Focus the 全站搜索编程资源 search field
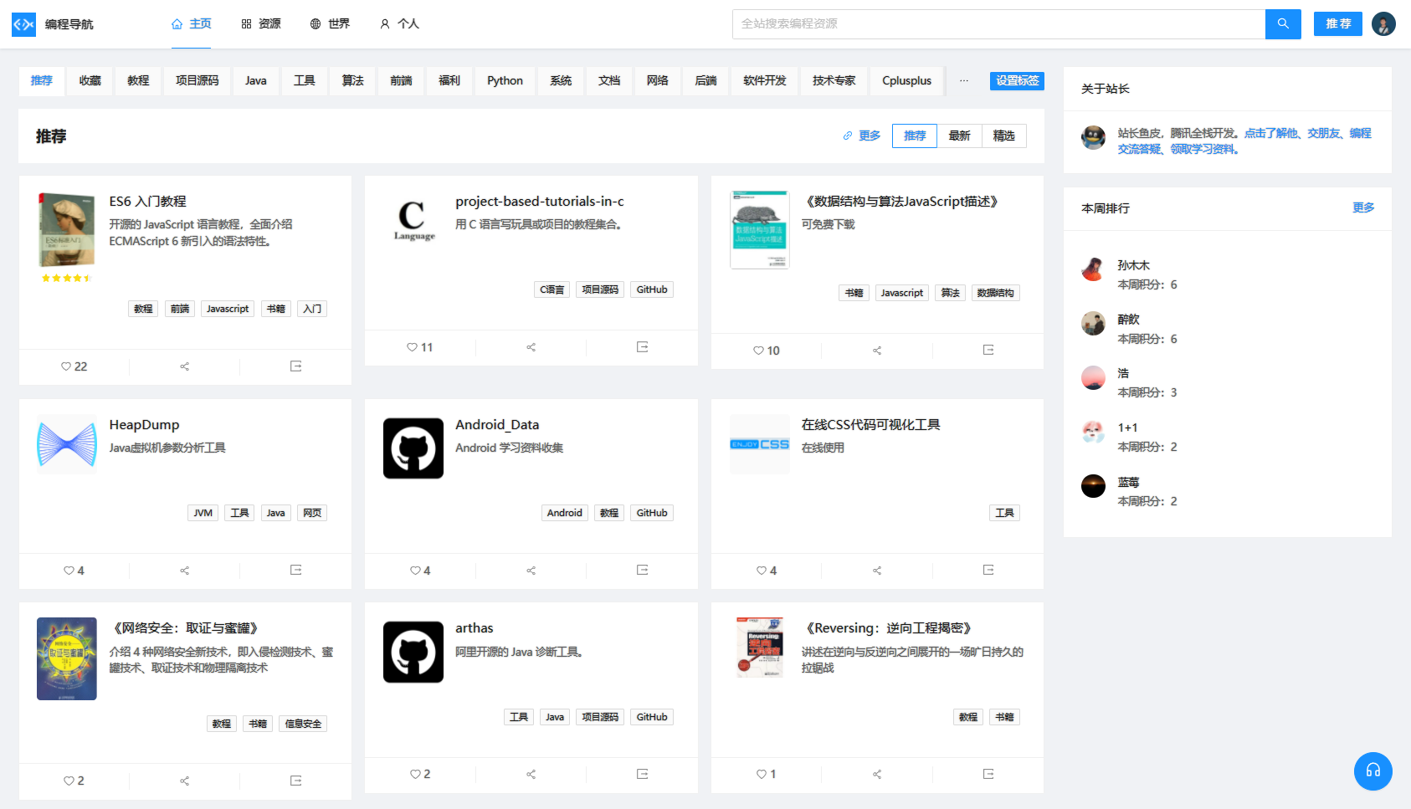This screenshot has width=1411, height=809. coord(998,24)
